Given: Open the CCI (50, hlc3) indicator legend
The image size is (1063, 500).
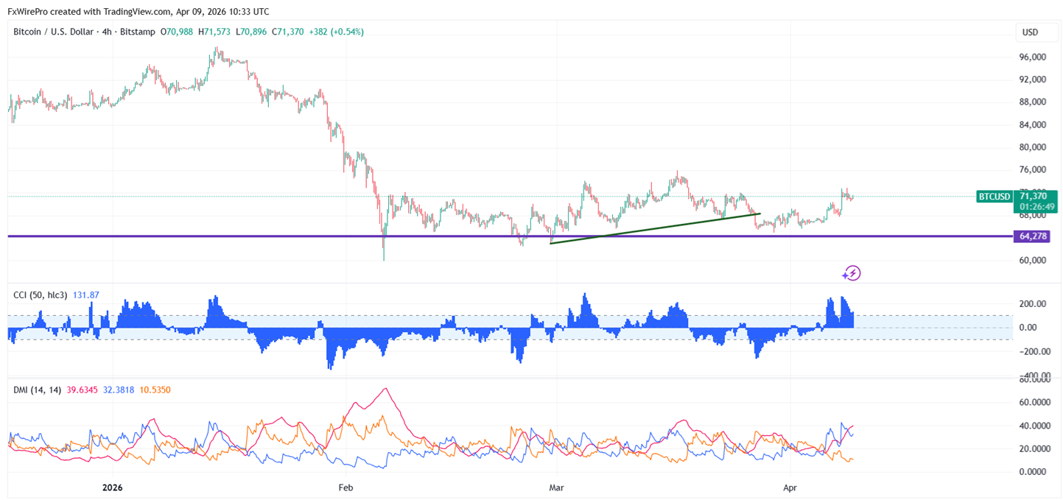Looking at the screenshot, I should point(41,295).
